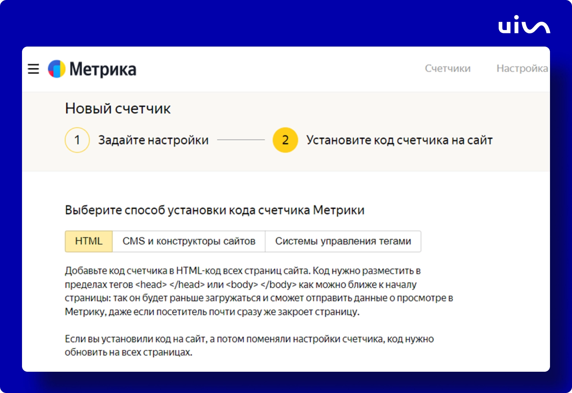The width and height of the screenshot is (572, 393).
Task: Click heading Выберите способ установки кода счетчика Метрики
Action: click(214, 210)
